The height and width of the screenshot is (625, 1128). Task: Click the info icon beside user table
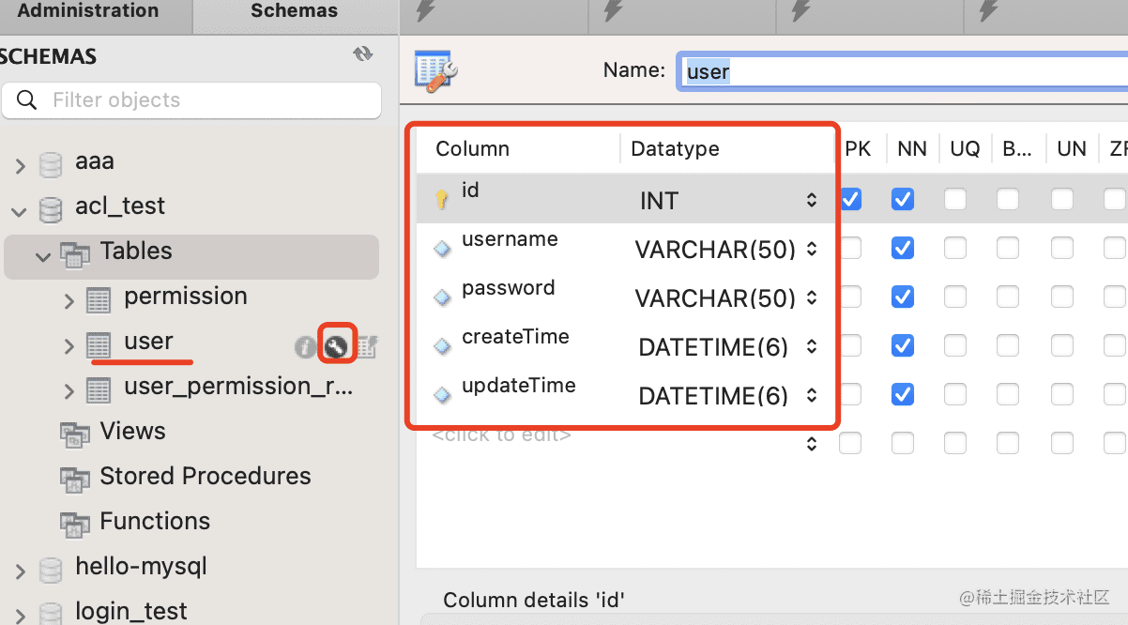pyautogui.click(x=305, y=347)
